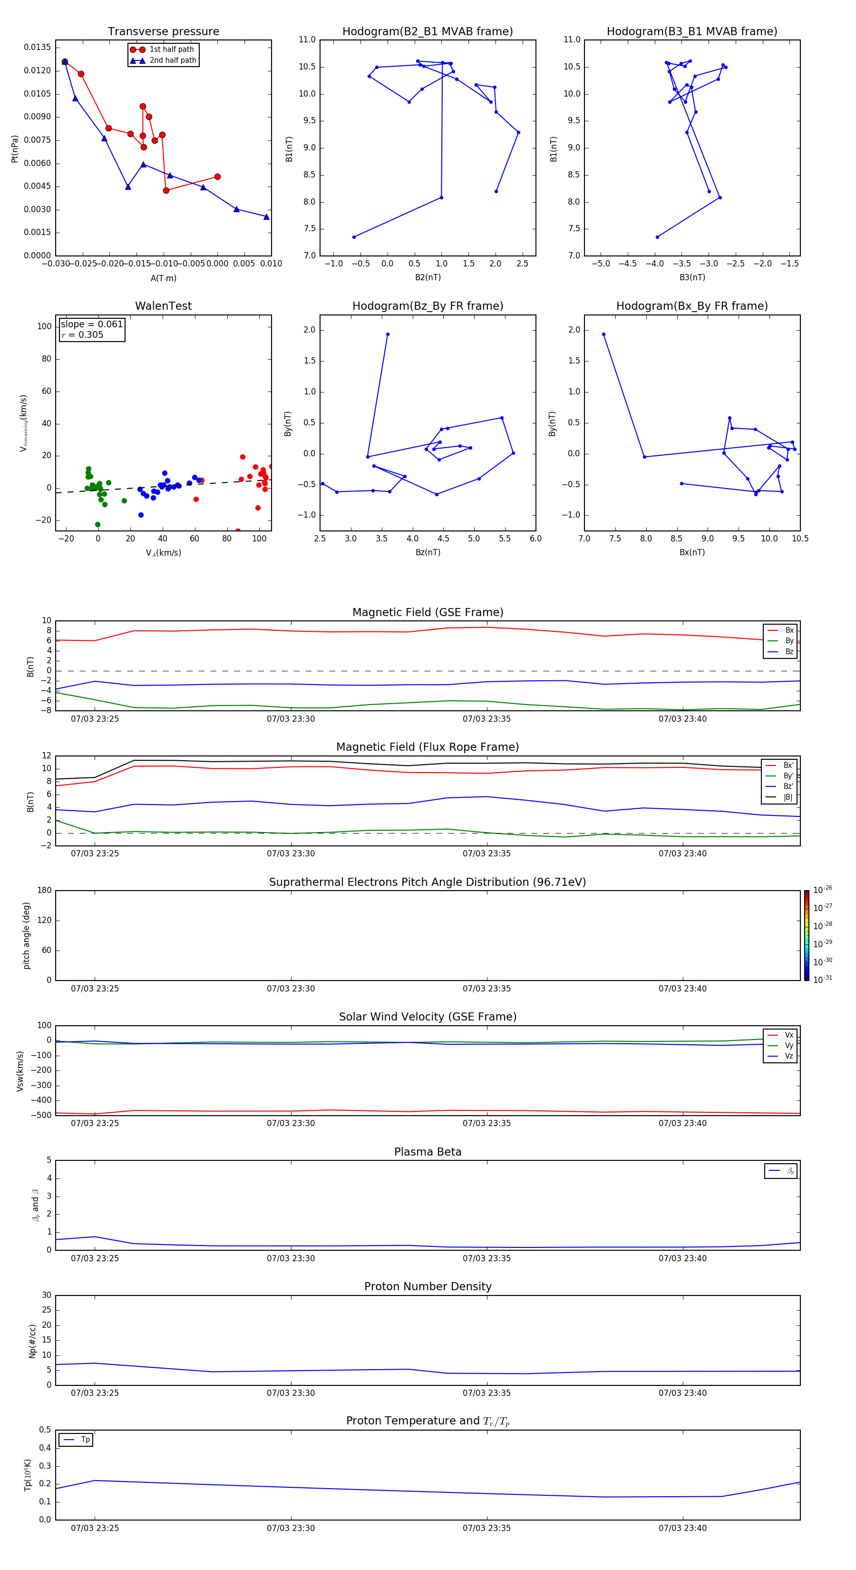This screenshot has height=1570, width=856.
Task: Select Bz legend entry in GSE magnetic field
Action: pyautogui.click(x=780, y=651)
